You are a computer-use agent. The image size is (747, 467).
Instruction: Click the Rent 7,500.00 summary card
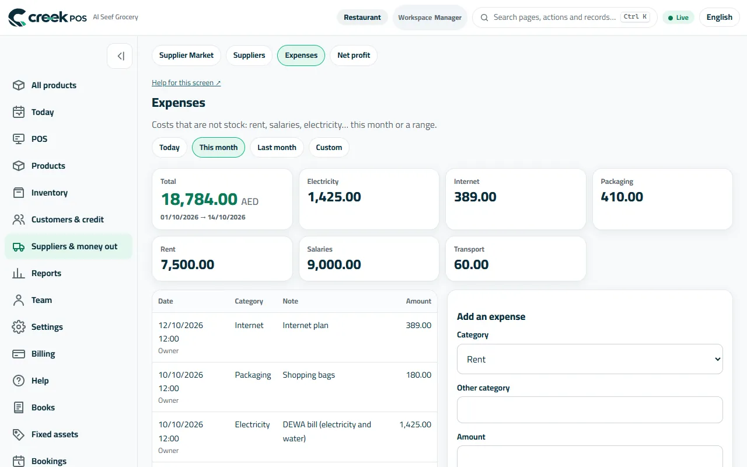pos(222,259)
